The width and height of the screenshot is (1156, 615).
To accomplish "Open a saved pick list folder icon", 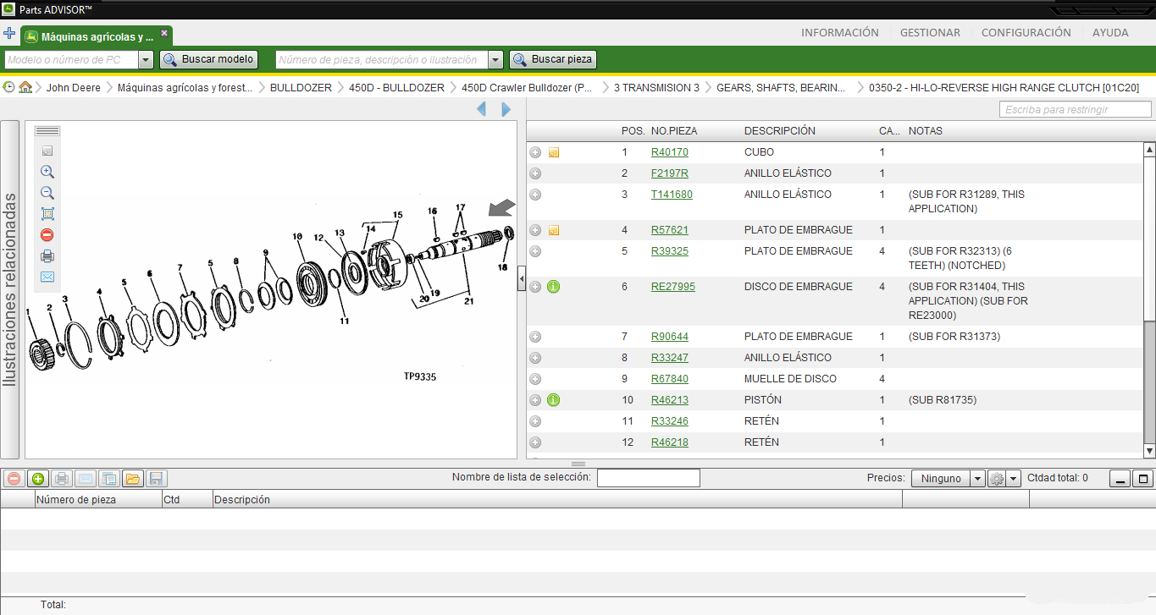I will (132, 479).
